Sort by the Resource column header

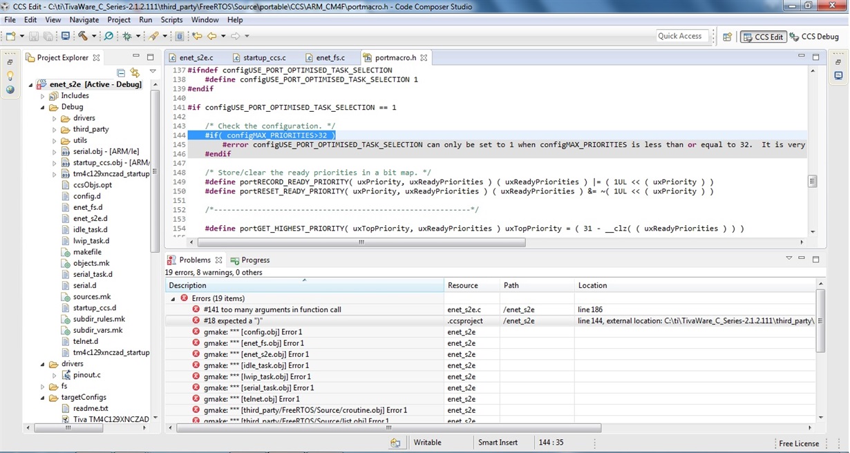click(472, 285)
